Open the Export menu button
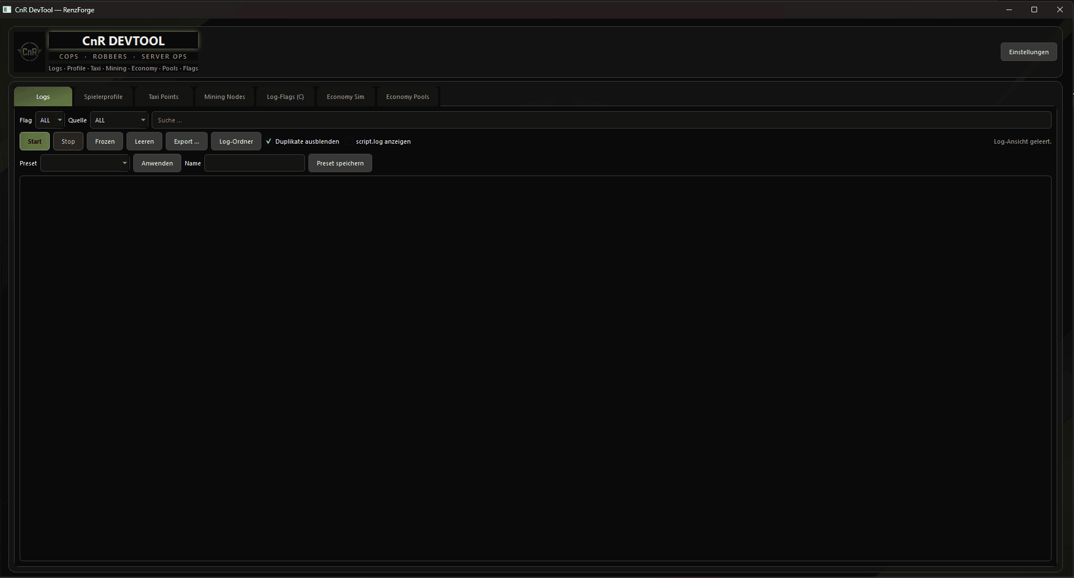1074x578 pixels. pos(186,141)
